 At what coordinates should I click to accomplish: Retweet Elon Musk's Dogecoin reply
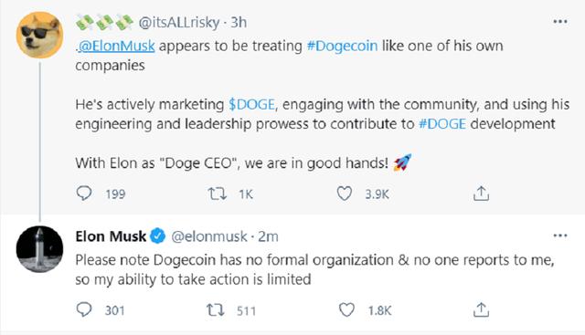pos(216,310)
